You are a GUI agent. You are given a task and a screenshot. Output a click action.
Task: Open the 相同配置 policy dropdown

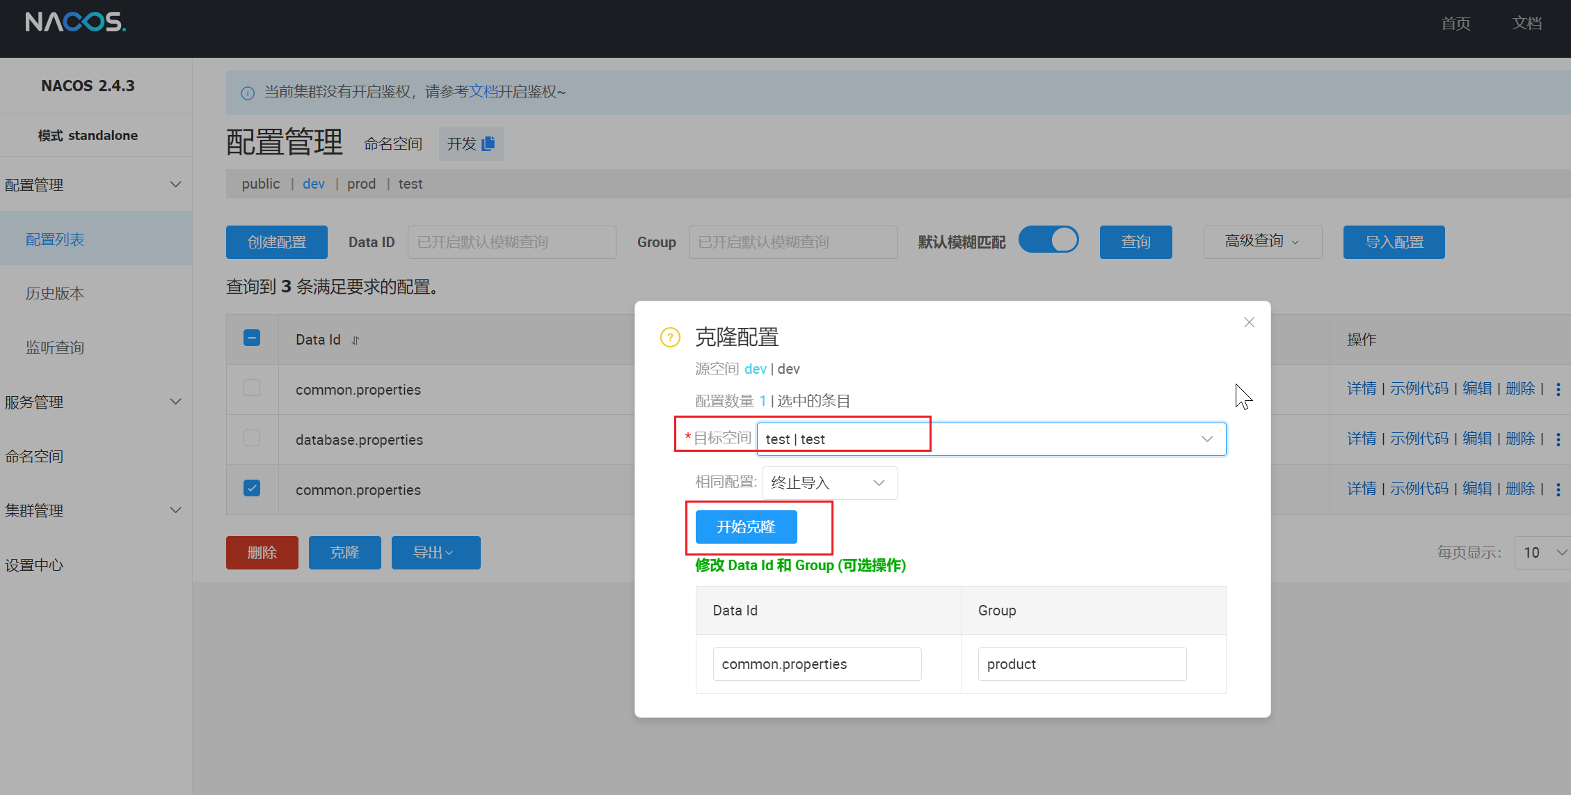pos(829,483)
